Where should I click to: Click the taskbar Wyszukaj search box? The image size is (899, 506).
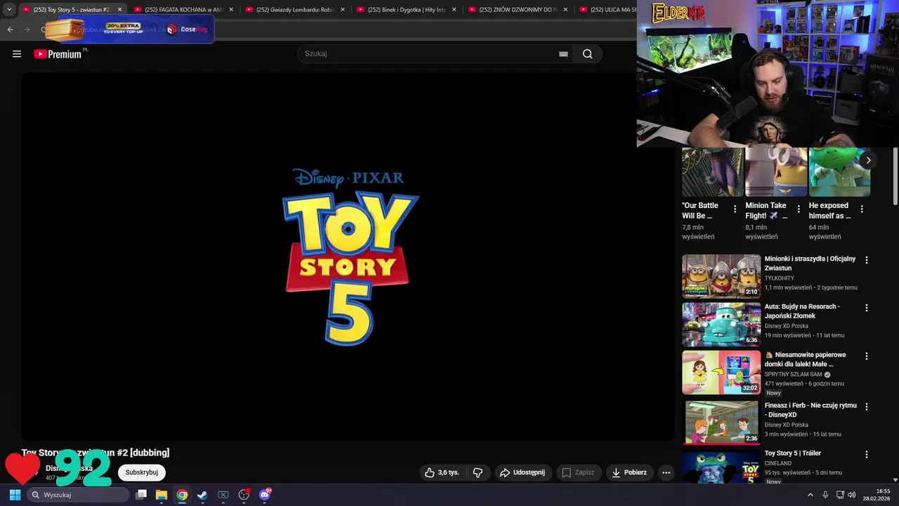coord(79,495)
